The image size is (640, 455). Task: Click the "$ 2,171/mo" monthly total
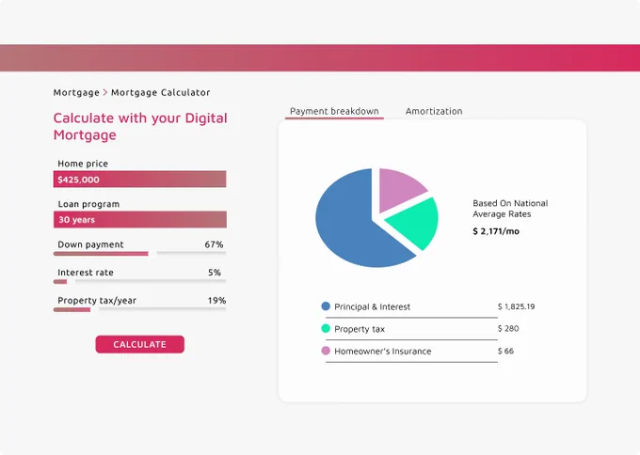[496, 231]
